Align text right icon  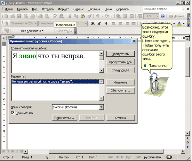tap(127, 23)
